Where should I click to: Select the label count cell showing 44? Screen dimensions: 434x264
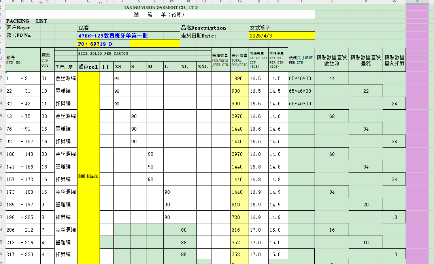[x=332, y=79]
